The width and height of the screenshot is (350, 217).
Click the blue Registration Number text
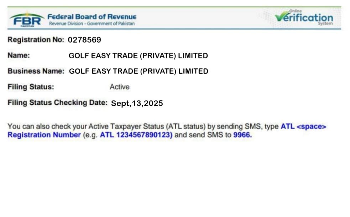[x=44, y=135]
